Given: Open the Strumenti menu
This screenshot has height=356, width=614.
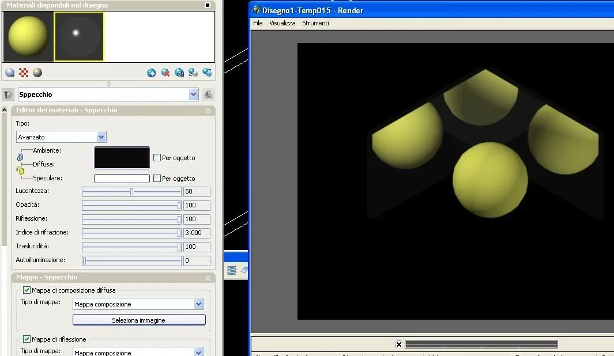Looking at the screenshot, I should coord(315,23).
